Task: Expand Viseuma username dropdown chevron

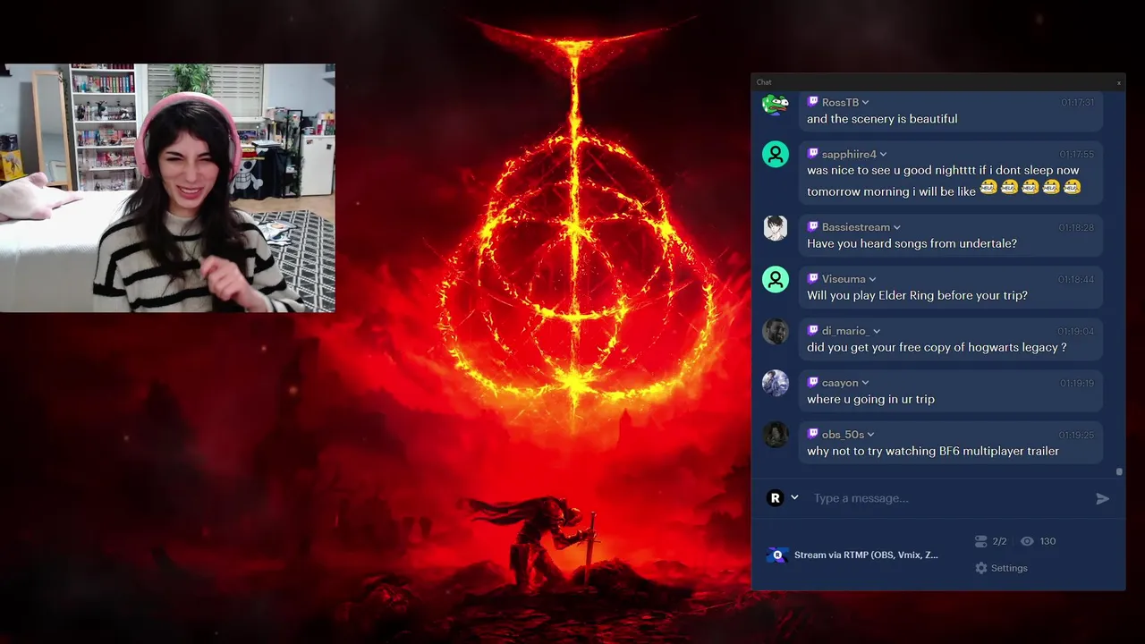Action: click(872, 280)
